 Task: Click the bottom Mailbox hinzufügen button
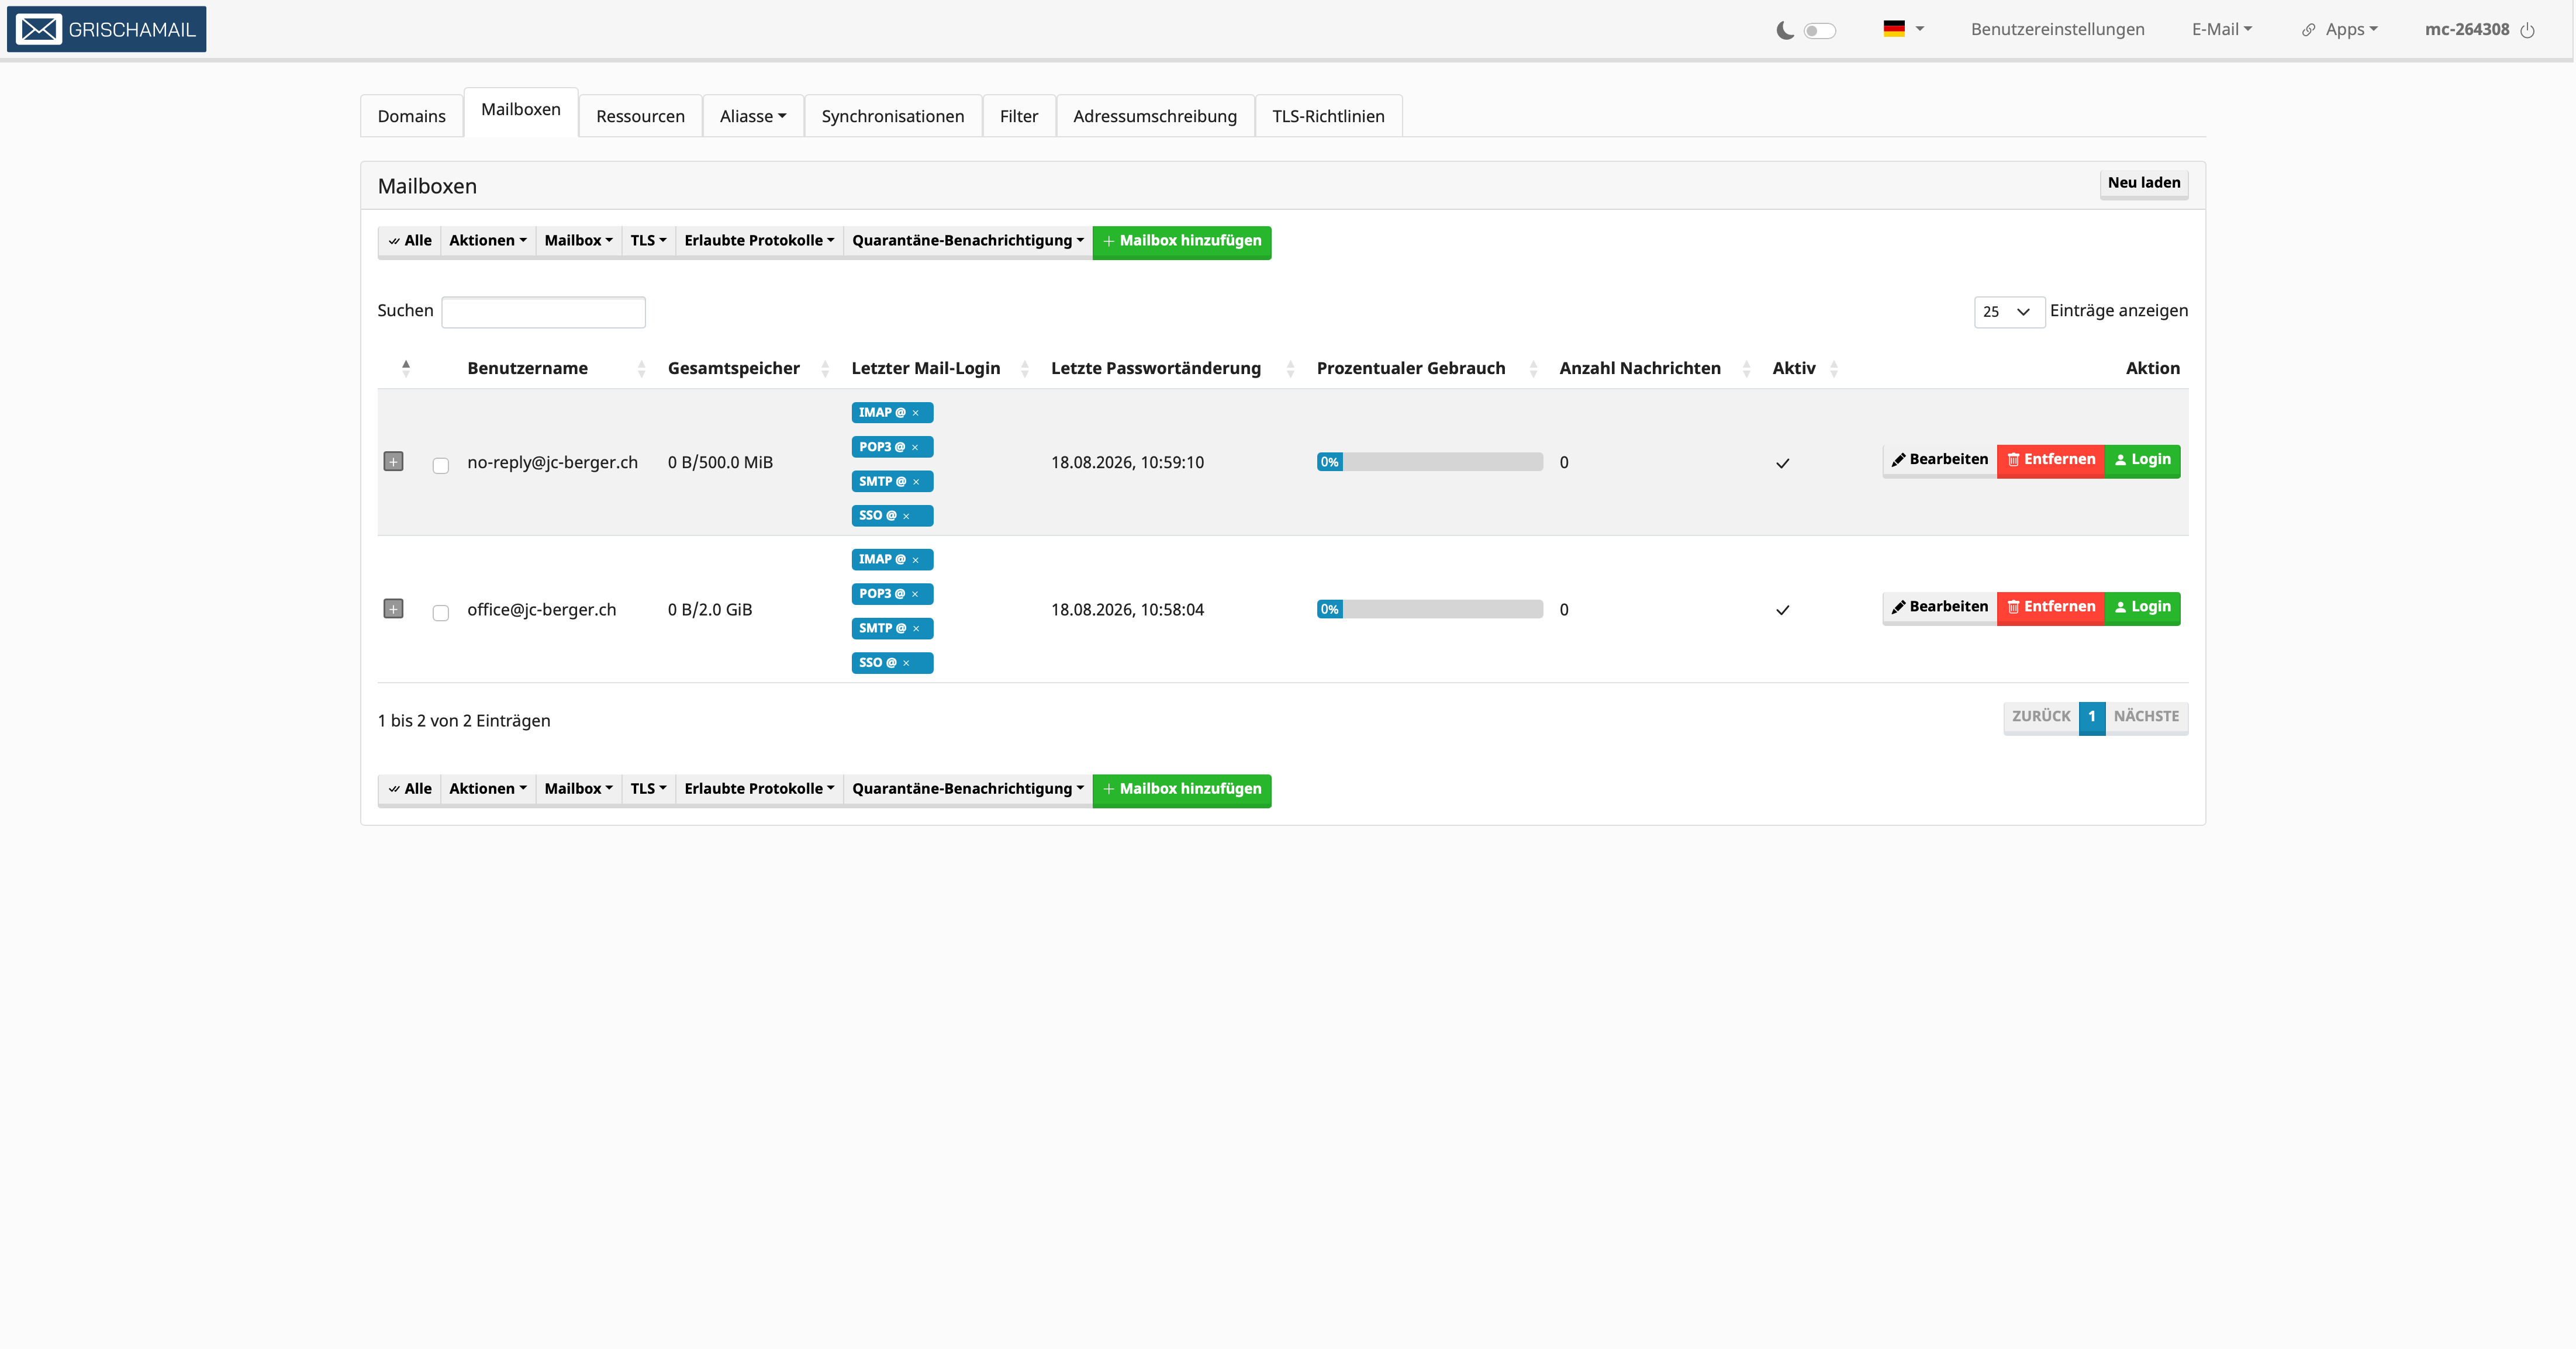pyautogui.click(x=1182, y=790)
